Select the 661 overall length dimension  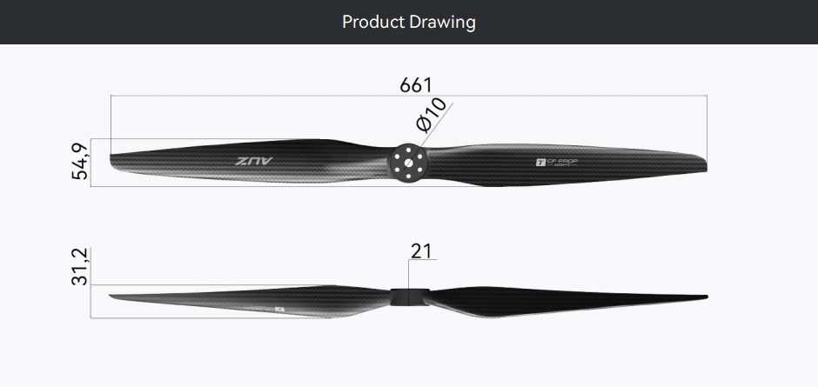(416, 85)
